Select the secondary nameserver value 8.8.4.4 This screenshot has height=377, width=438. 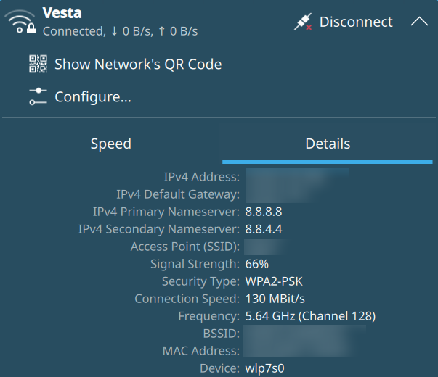(x=263, y=229)
